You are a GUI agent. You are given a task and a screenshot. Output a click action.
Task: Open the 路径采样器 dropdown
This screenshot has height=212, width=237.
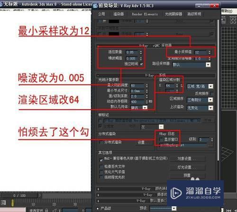click(208, 65)
